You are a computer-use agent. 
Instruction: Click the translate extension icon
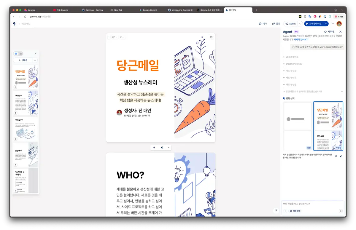310,17
